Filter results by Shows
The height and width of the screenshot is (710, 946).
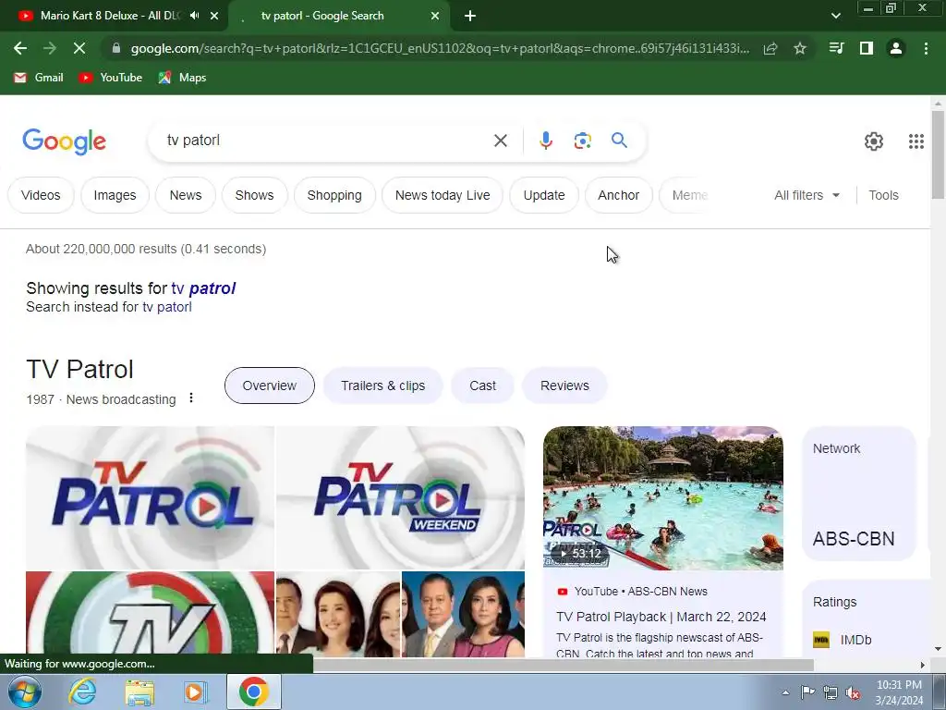tap(254, 195)
